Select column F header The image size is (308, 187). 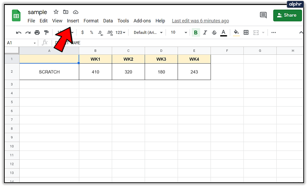(x=227, y=51)
